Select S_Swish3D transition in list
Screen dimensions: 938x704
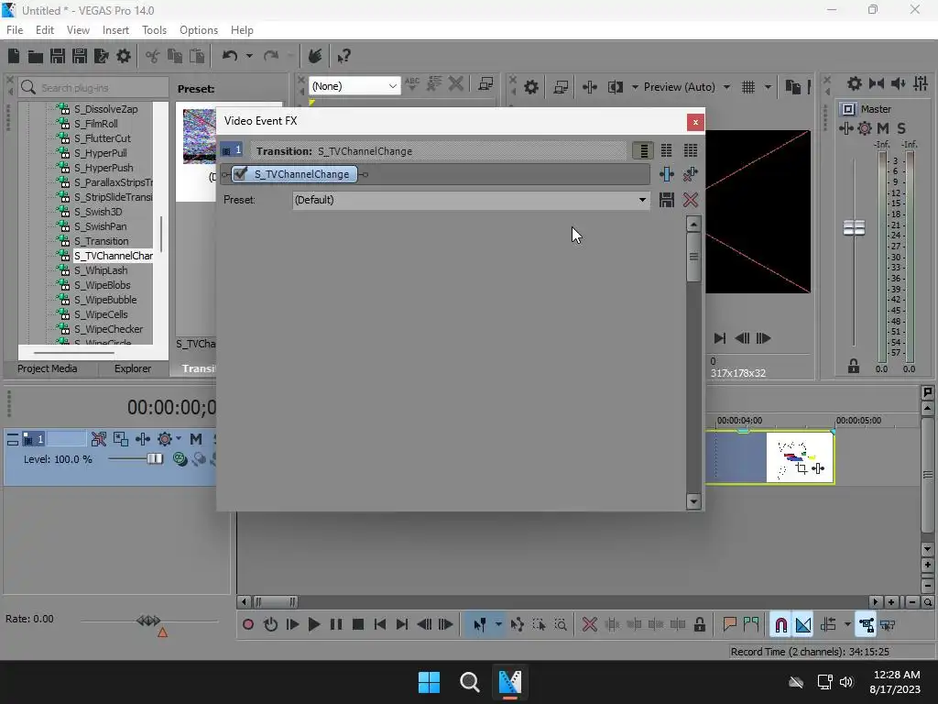click(x=98, y=212)
